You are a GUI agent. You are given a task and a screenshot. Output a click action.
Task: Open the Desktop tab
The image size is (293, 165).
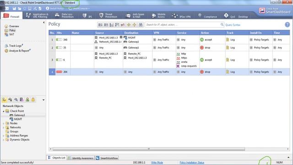(243, 16)
